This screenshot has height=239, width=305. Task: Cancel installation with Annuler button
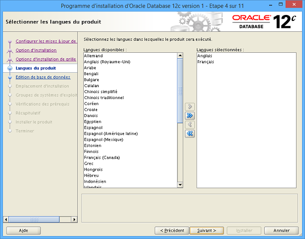point(281,231)
